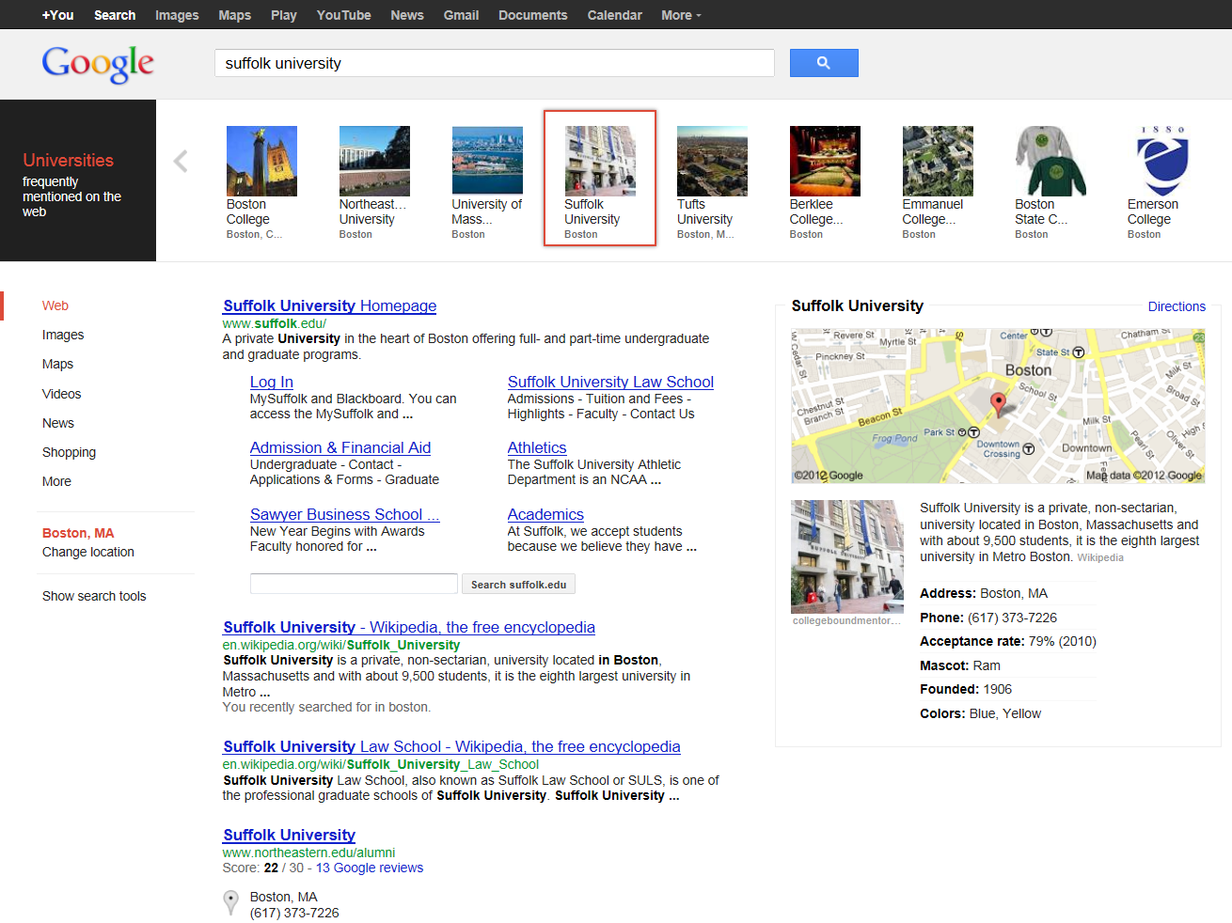Open the Log In sitelink
Viewport: 1232px width, 923px height.
tap(271, 382)
